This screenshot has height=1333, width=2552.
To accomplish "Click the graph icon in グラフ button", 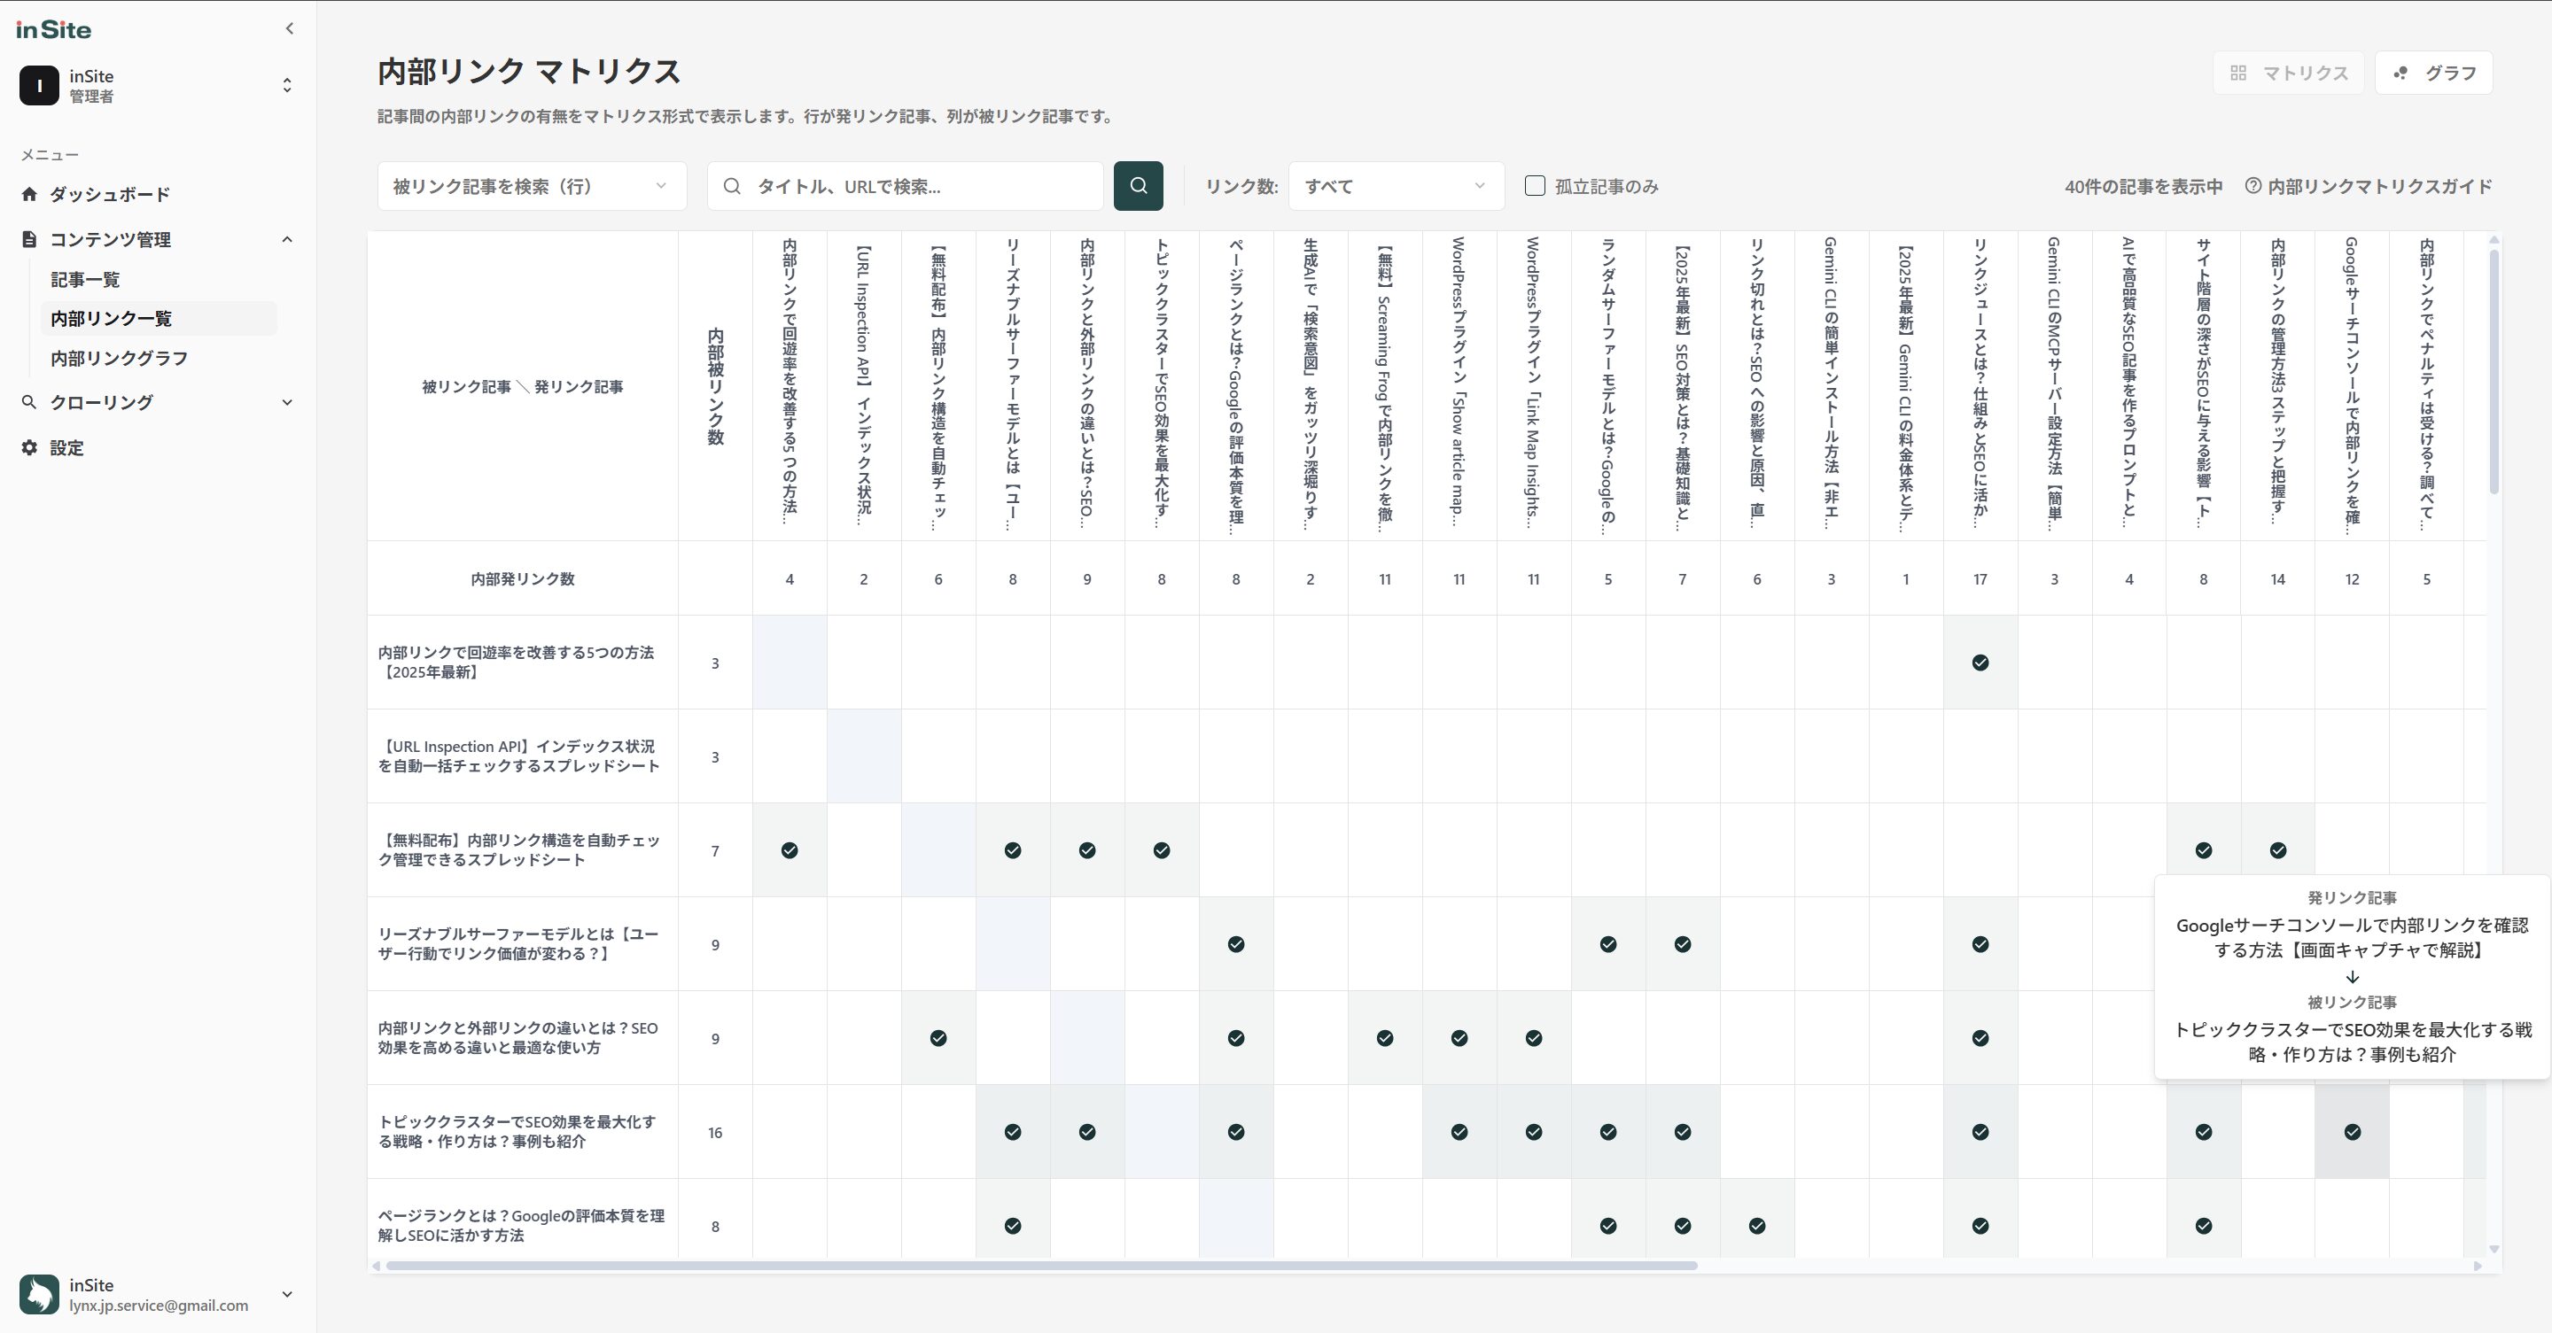I will (2400, 74).
